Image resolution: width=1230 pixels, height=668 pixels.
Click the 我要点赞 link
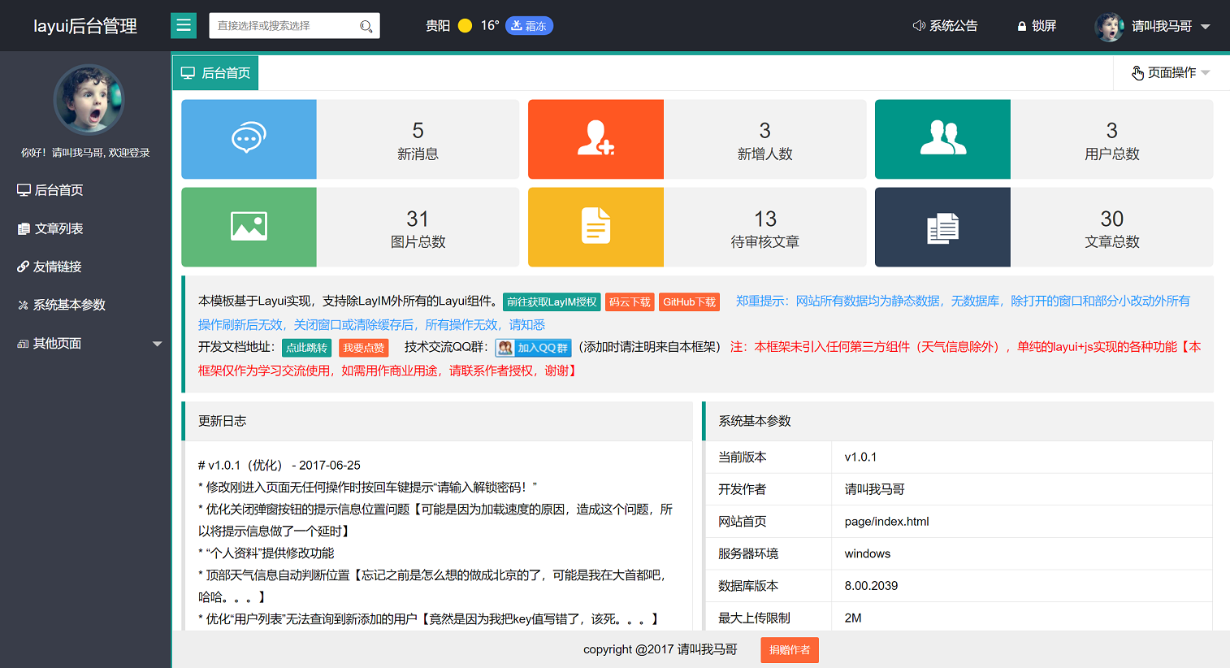tap(363, 347)
